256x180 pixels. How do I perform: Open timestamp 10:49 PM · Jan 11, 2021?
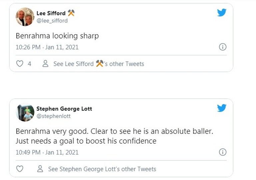pos(47,152)
